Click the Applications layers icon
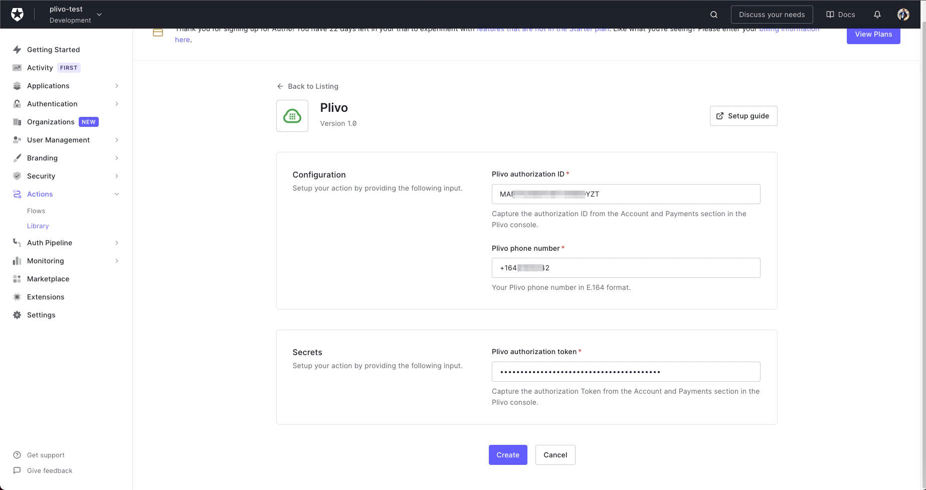926x490 pixels. (x=17, y=86)
